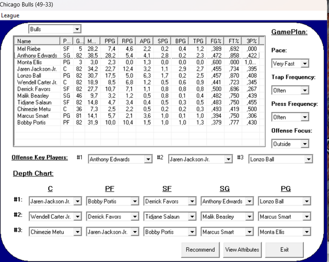
Task: Expand the Press Frequency dropdown
Action: (x=290, y=117)
